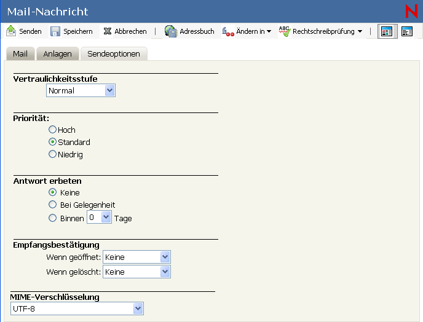Click the Abbrechen X icon
Viewport: 423px width, 322px height.
coord(108,31)
